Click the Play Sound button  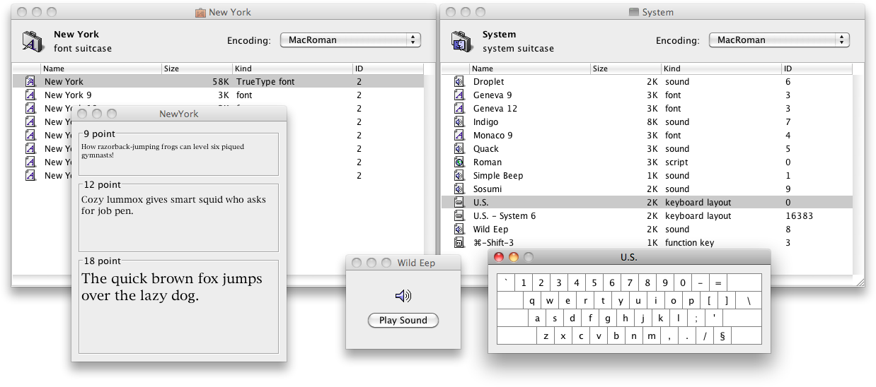[x=403, y=321]
